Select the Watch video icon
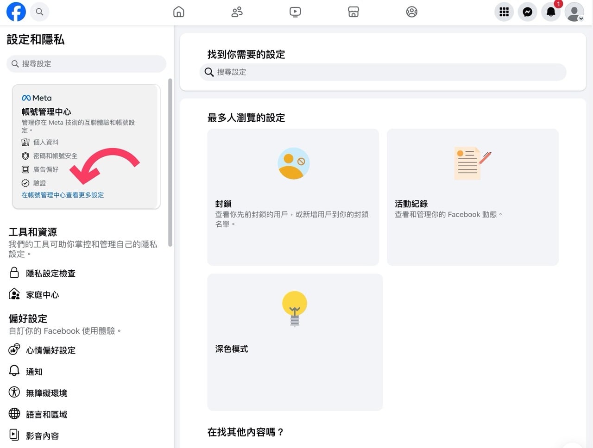Image resolution: width=593 pixels, height=448 pixels. click(x=295, y=12)
